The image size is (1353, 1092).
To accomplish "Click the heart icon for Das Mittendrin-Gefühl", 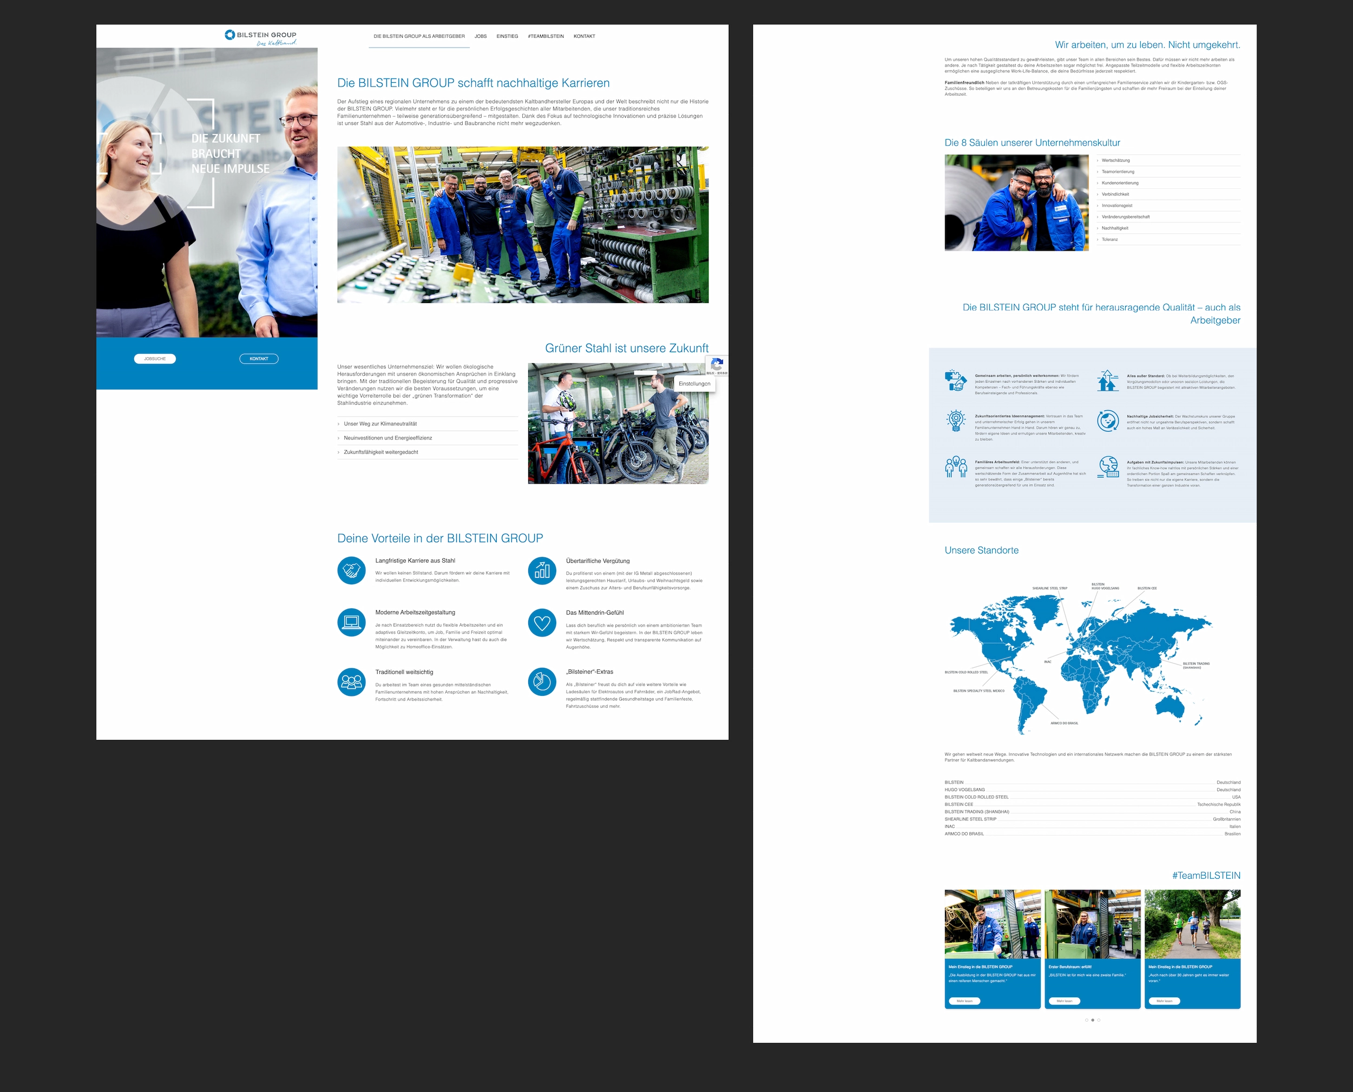I will click(x=542, y=622).
